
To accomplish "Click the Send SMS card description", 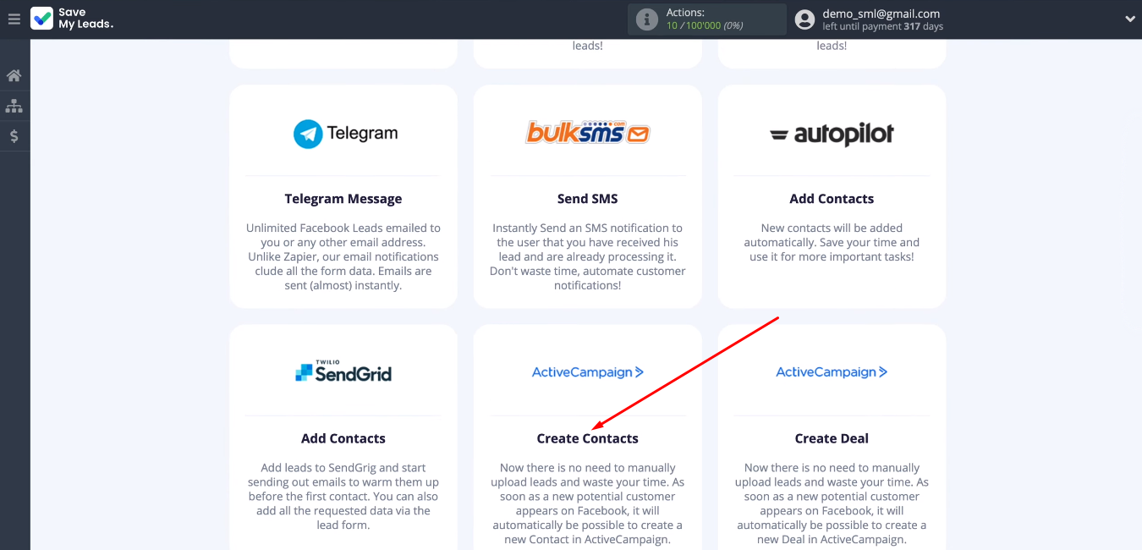I will click(588, 256).
